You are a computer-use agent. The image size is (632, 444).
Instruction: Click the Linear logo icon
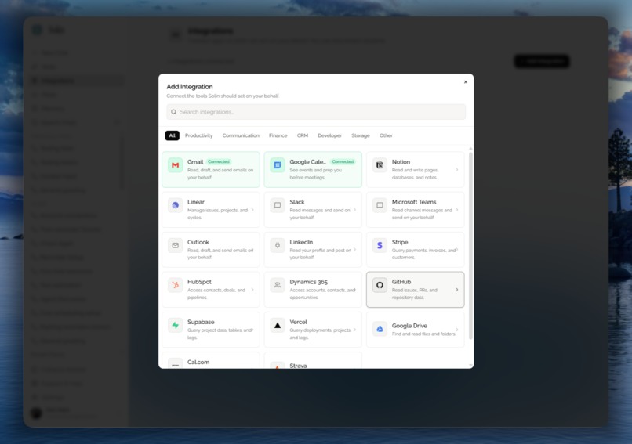tap(176, 205)
